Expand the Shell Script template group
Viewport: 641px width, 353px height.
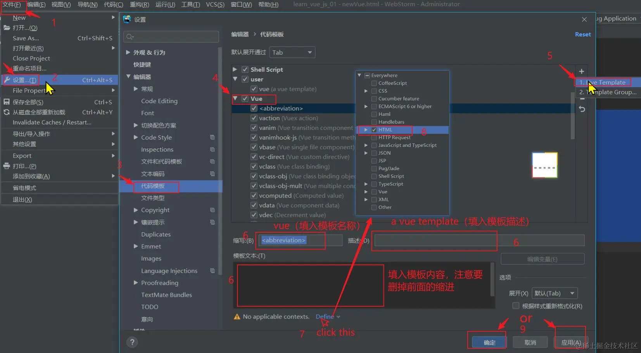[235, 69]
